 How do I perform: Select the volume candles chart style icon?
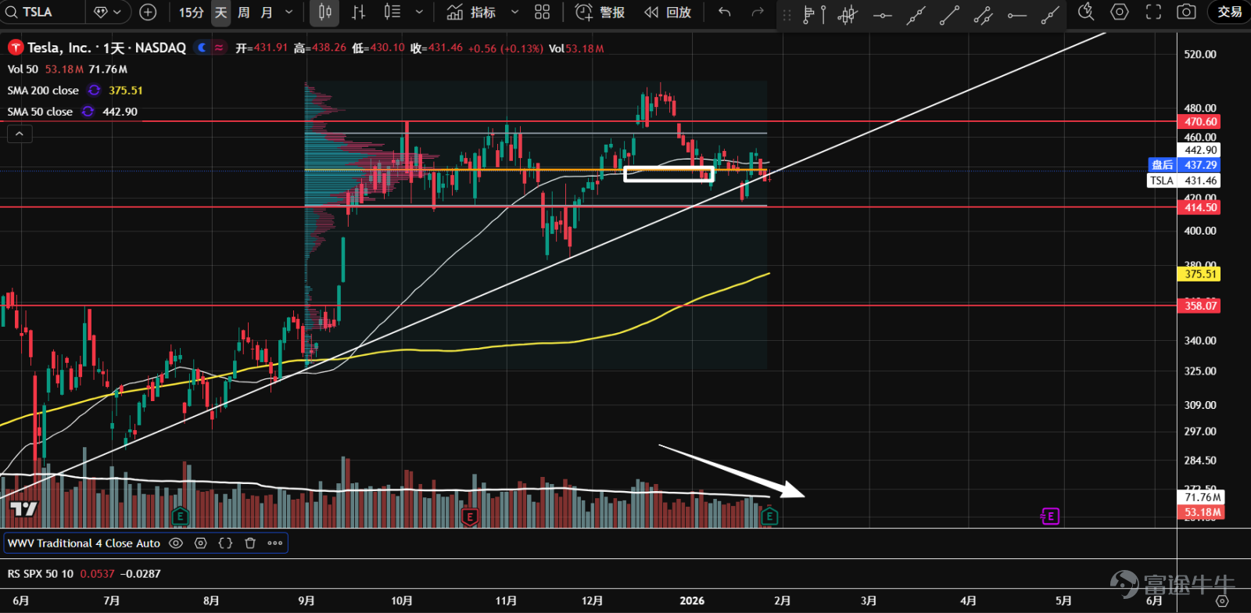point(393,12)
